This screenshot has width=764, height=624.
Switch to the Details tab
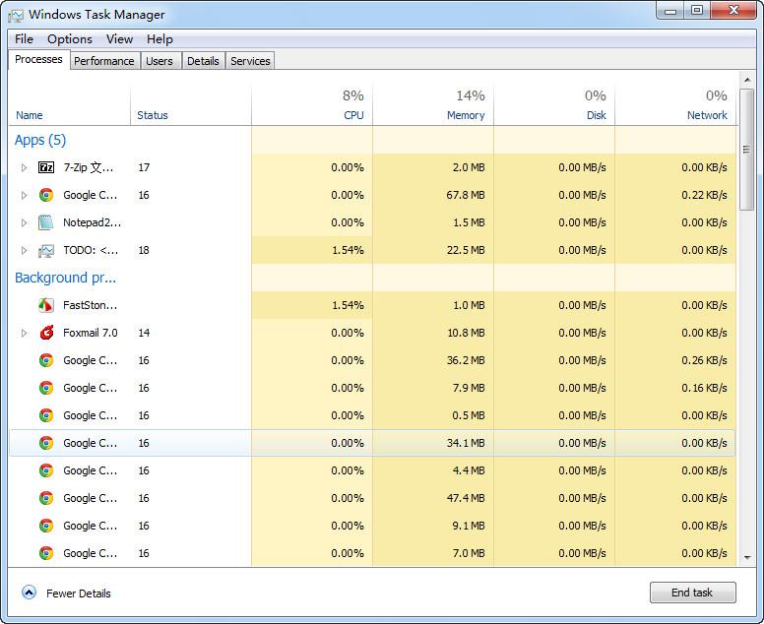tap(203, 61)
